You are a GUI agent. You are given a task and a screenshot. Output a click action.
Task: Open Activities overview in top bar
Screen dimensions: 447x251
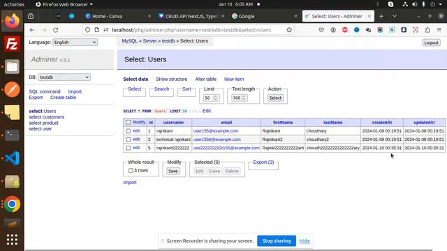14,4
